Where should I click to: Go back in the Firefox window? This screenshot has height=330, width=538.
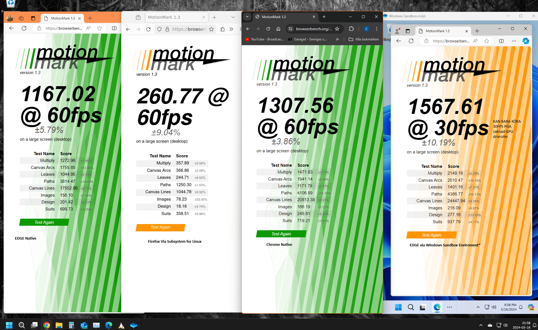(x=128, y=29)
